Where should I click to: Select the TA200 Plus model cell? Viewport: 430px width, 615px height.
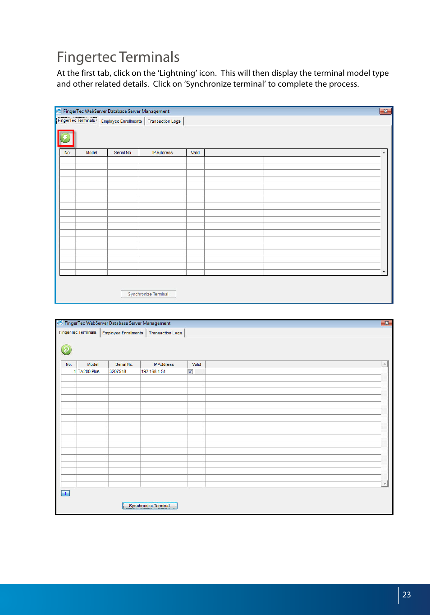[x=93, y=372]
